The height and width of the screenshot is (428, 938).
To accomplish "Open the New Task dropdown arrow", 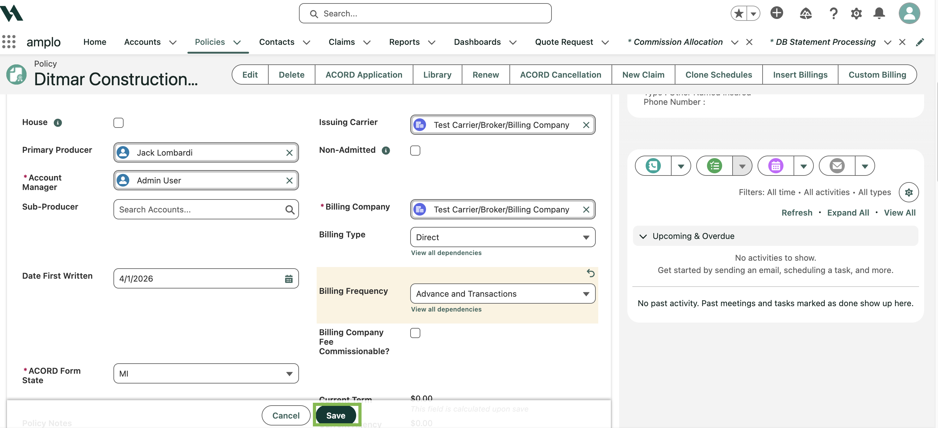I will (x=742, y=166).
